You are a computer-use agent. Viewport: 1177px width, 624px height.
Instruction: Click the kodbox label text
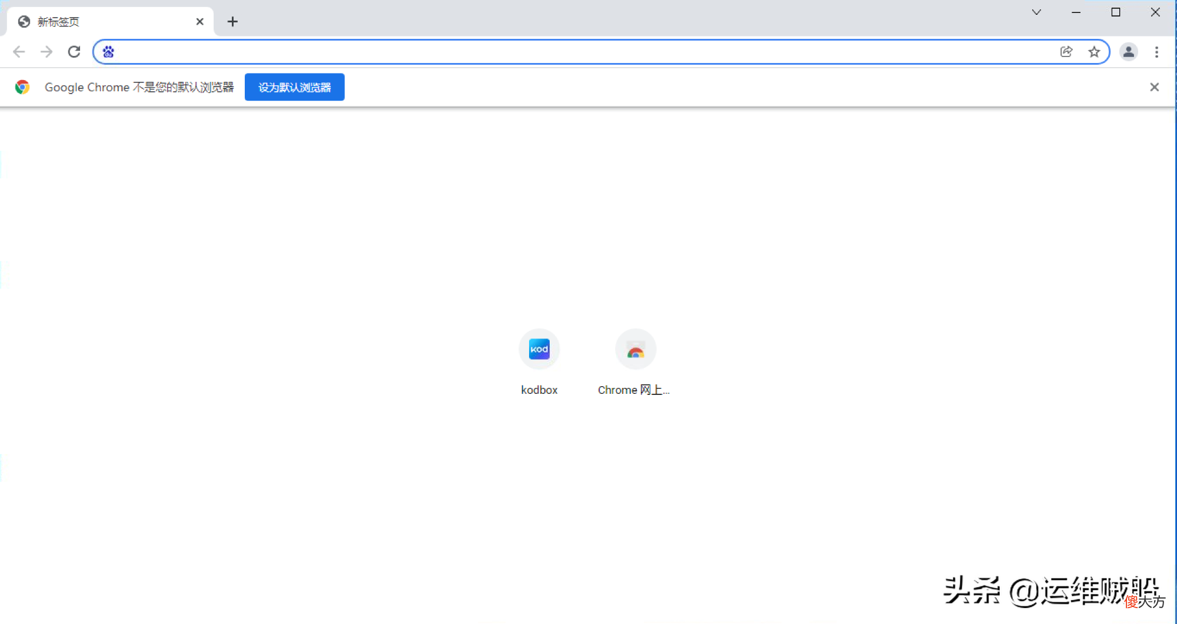[539, 390]
